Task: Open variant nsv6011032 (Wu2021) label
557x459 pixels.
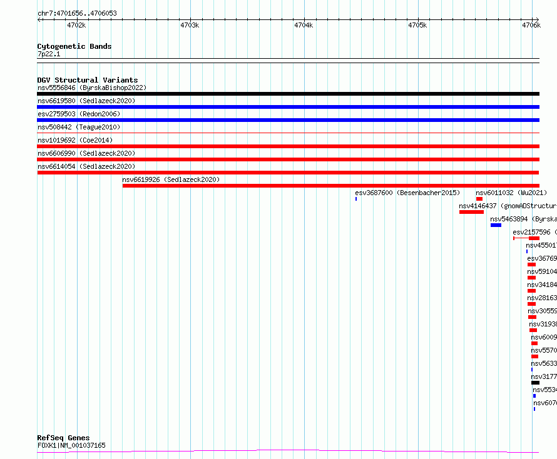Action: point(511,193)
